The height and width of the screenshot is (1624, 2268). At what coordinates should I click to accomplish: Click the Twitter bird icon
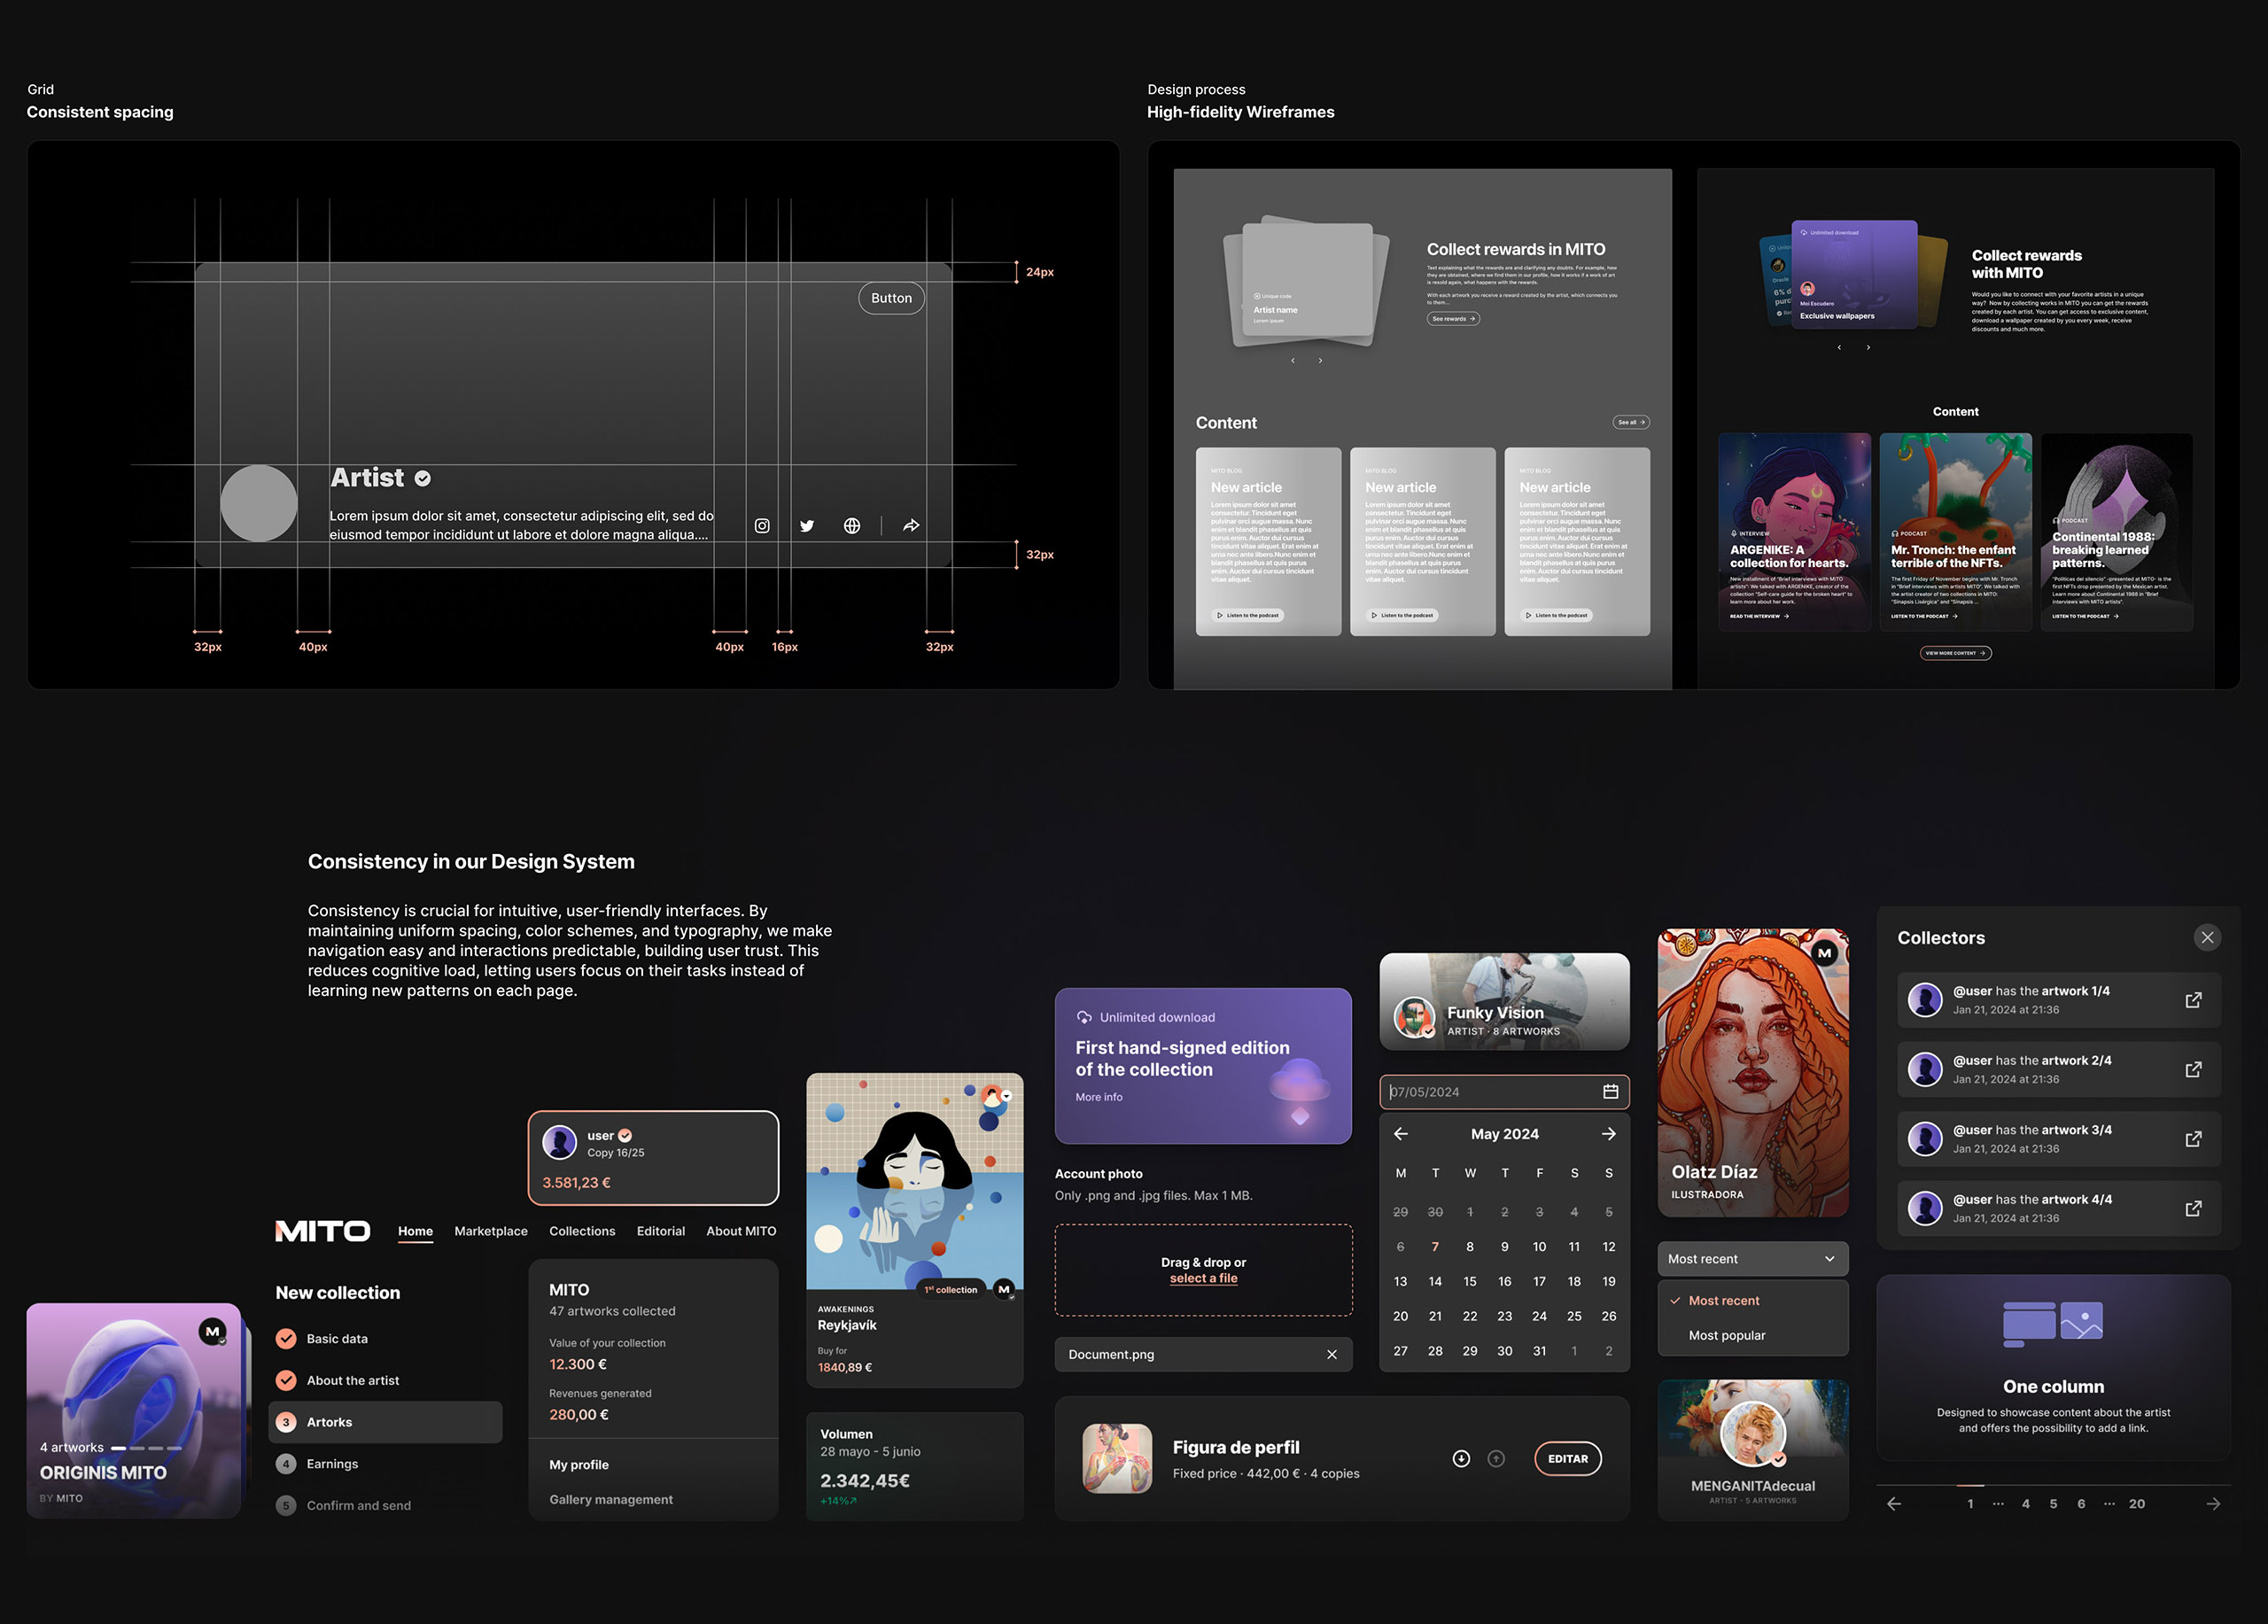click(807, 526)
